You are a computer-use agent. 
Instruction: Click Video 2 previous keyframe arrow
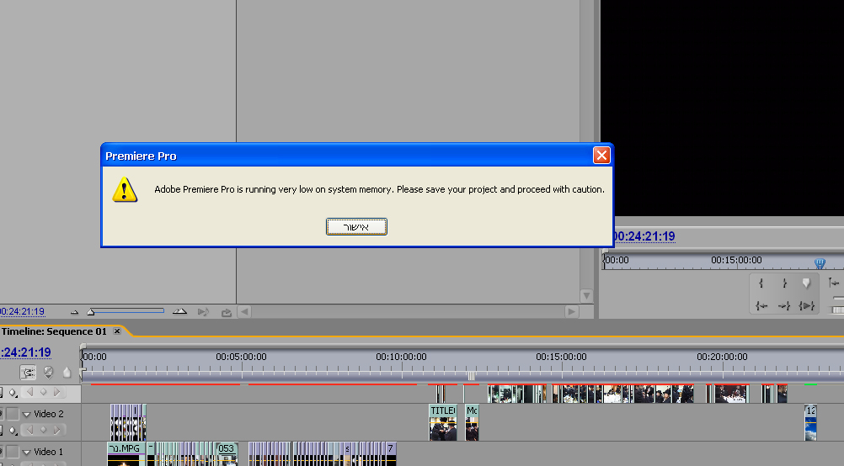pos(30,430)
